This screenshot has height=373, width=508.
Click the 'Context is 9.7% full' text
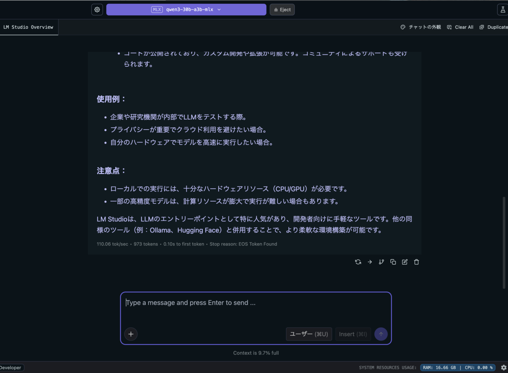(x=256, y=353)
